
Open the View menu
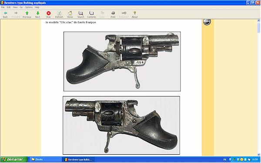pyautogui.click(x=15, y=7)
